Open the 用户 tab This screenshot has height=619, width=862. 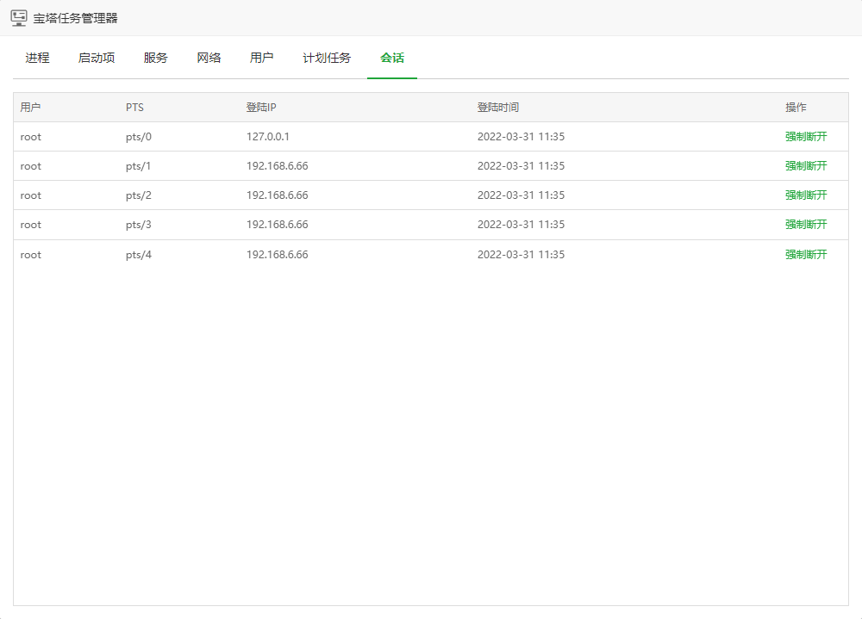coord(262,59)
